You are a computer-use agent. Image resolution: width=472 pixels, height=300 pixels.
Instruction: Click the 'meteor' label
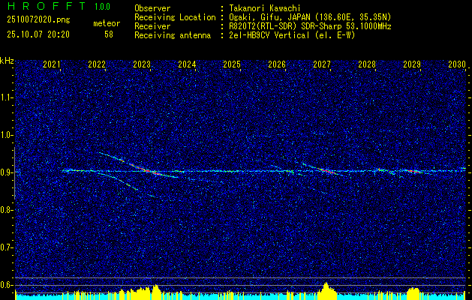tap(107, 23)
